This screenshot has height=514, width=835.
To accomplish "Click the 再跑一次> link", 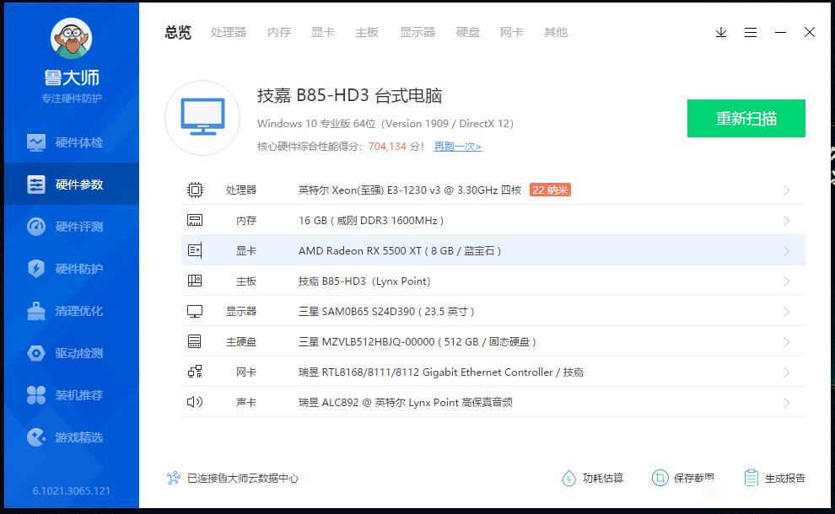I will point(457,147).
